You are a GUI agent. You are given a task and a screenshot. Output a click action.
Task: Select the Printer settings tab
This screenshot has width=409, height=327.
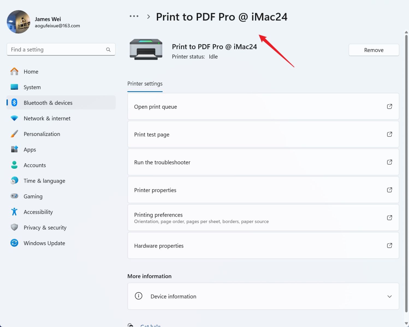145,84
